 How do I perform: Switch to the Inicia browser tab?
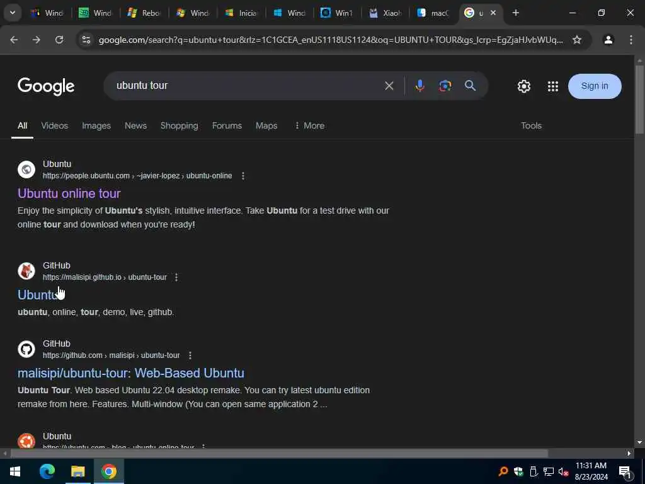pyautogui.click(x=241, y=13)
